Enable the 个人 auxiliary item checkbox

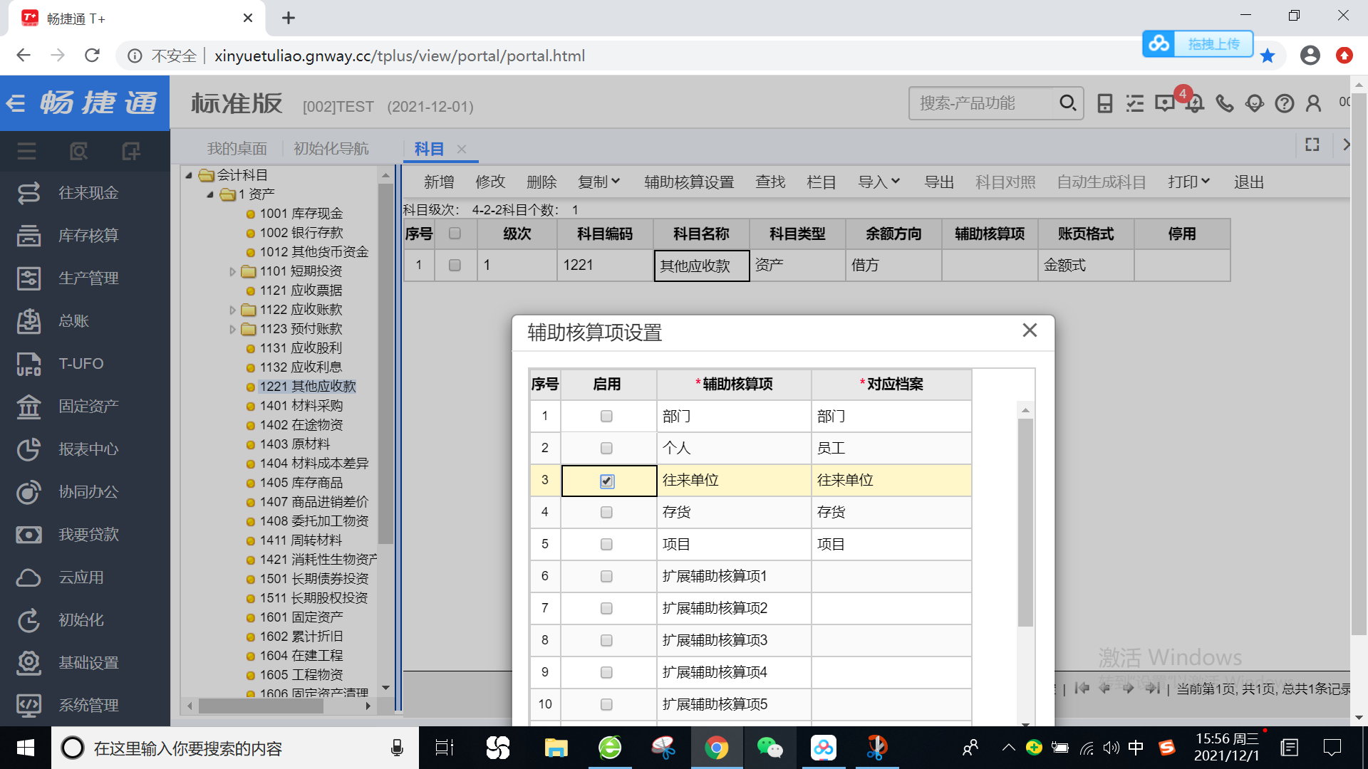[606, 449]
